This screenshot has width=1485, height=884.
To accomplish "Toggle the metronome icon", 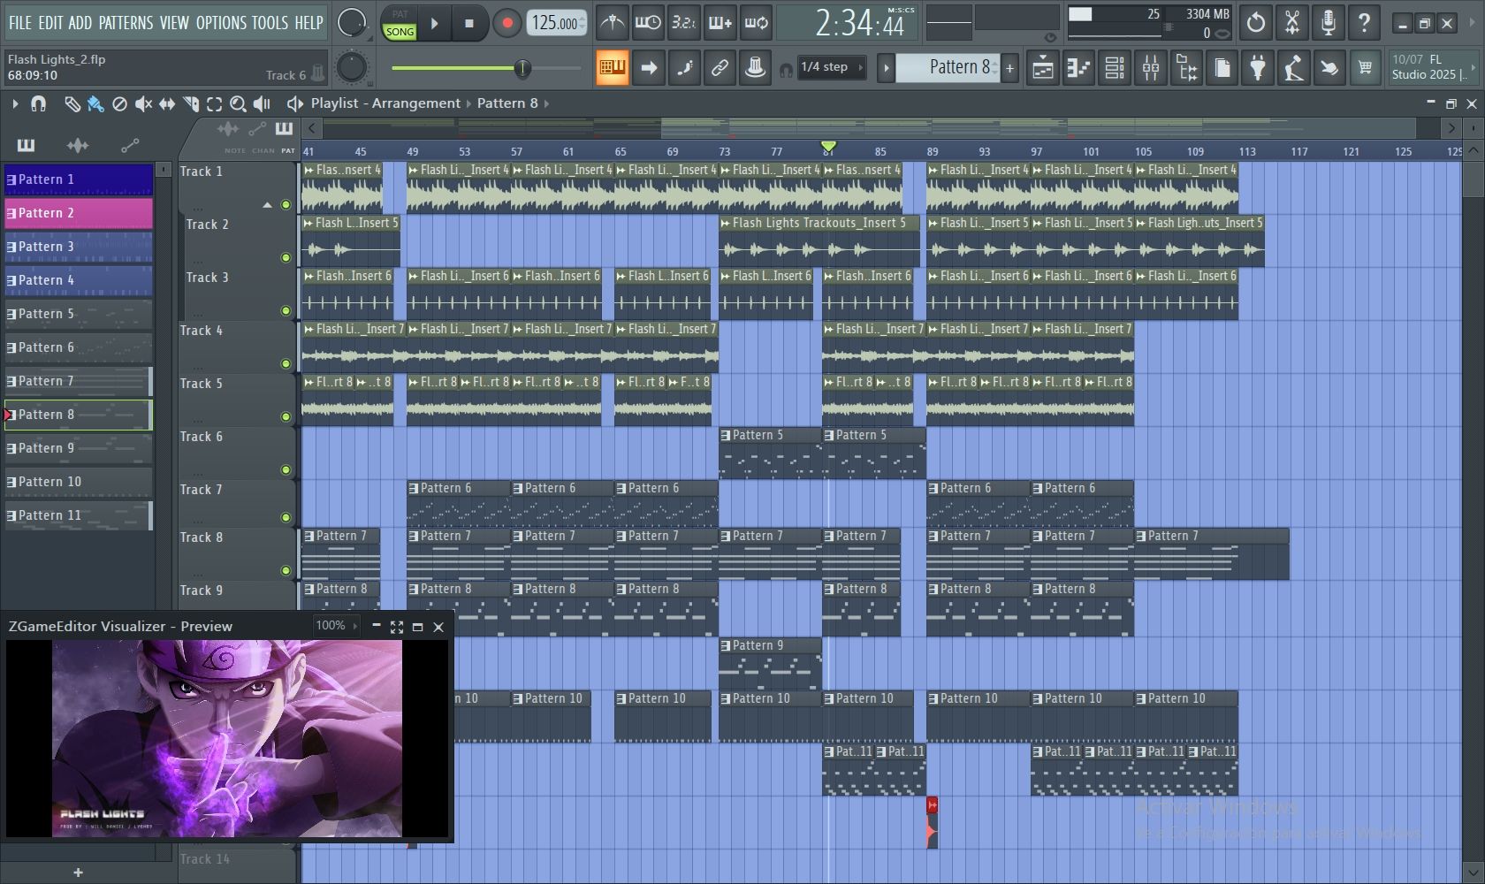I will click(612, 23).
